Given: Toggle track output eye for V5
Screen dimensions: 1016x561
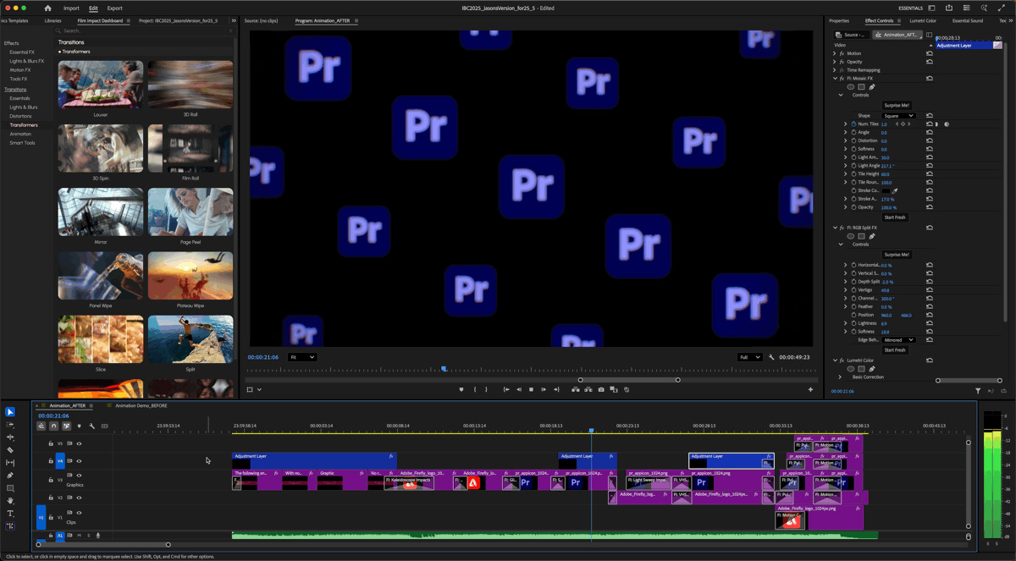Looking at the screenshot, I should click(x=79, y=443).
